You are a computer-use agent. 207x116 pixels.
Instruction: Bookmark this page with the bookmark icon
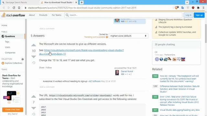pyautogui.click(x=19, y=8)
